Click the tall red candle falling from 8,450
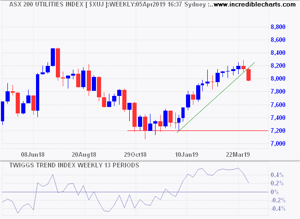Viewport: 300px width, 219px height. tap(58, 63)
